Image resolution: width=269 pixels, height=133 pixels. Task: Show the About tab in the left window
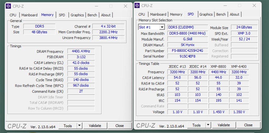106,15
